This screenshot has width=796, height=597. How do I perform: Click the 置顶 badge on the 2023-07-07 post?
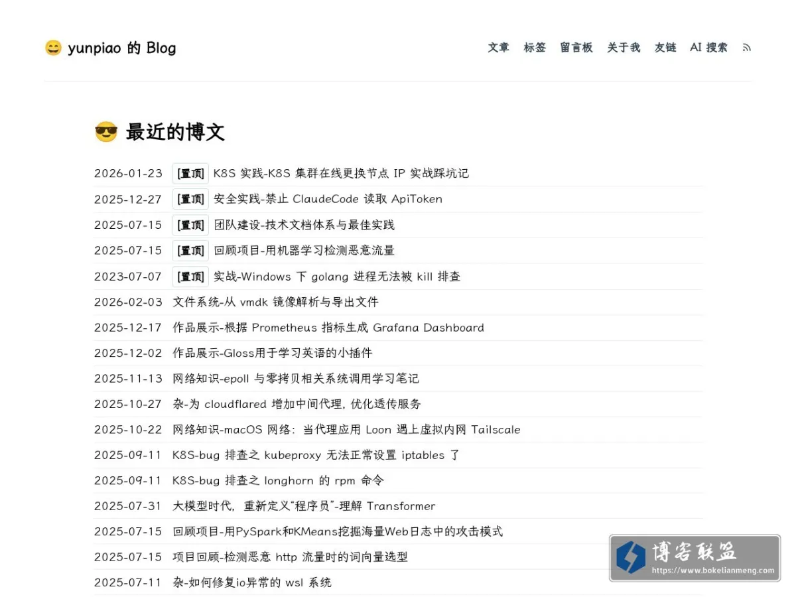(x=190, y=277)
